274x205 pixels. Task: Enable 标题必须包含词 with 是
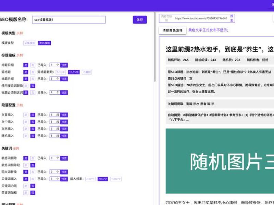[26, 93]
